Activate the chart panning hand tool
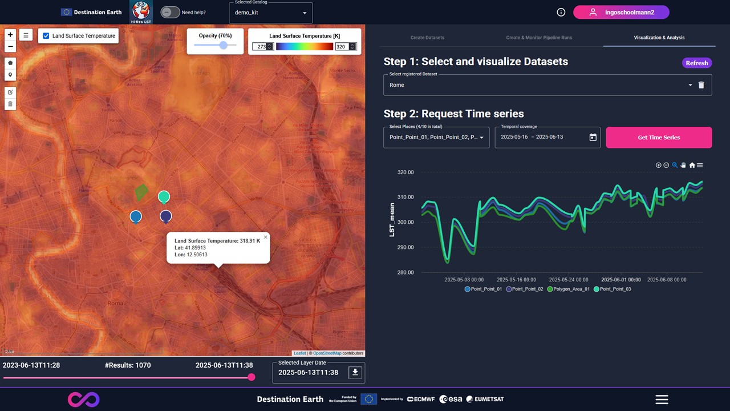This screenshot has width=730, height=411. click(x=683, y=165)
